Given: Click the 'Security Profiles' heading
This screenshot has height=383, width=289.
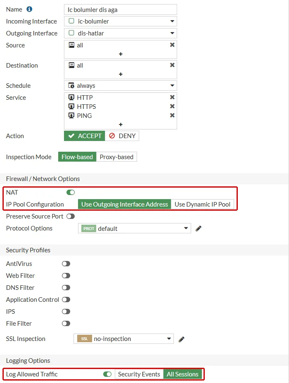Looking at the screenshot, I should coord(28,250).
